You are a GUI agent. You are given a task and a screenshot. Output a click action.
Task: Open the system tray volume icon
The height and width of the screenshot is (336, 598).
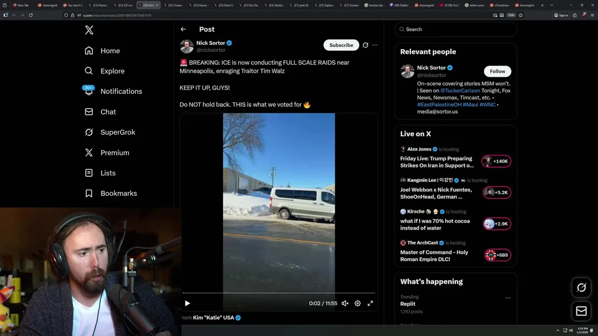(x=571, y=330)
